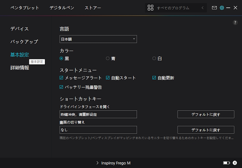Uncheck the メッセージアラート checkbox

point(61,78)
